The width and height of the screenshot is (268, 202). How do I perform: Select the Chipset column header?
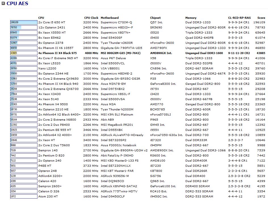155,18
